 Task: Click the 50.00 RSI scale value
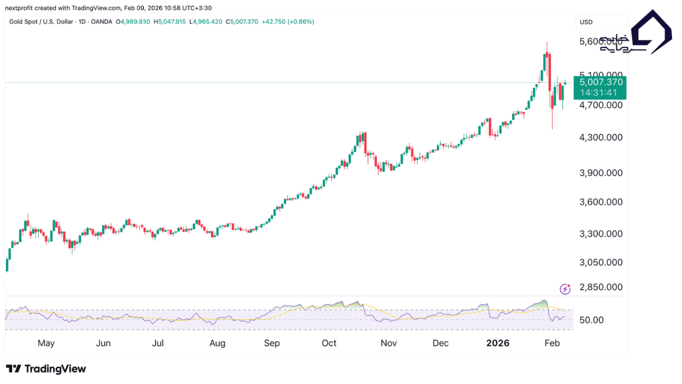tap(591, 320)
